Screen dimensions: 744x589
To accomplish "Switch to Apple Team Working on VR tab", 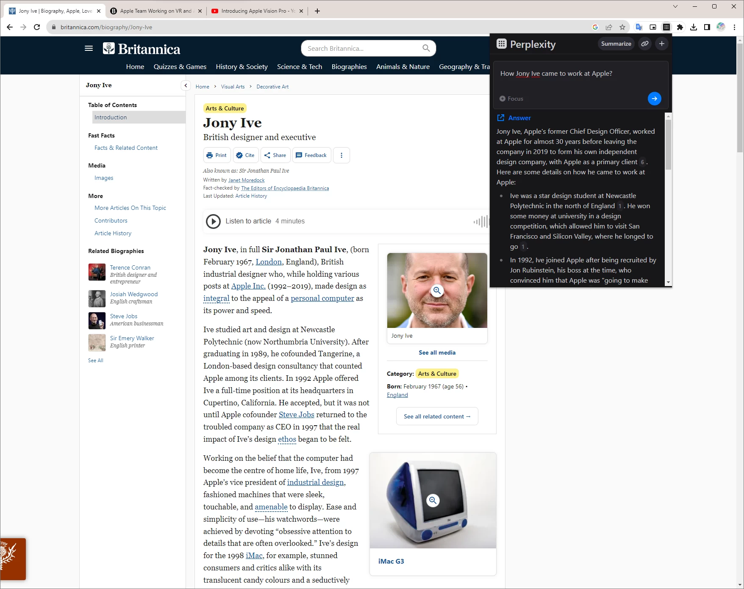I will point(155,11).
